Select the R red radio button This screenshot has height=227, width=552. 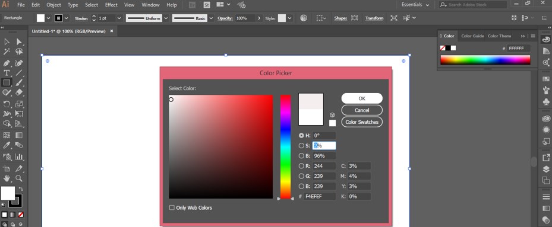pos(301,166)
